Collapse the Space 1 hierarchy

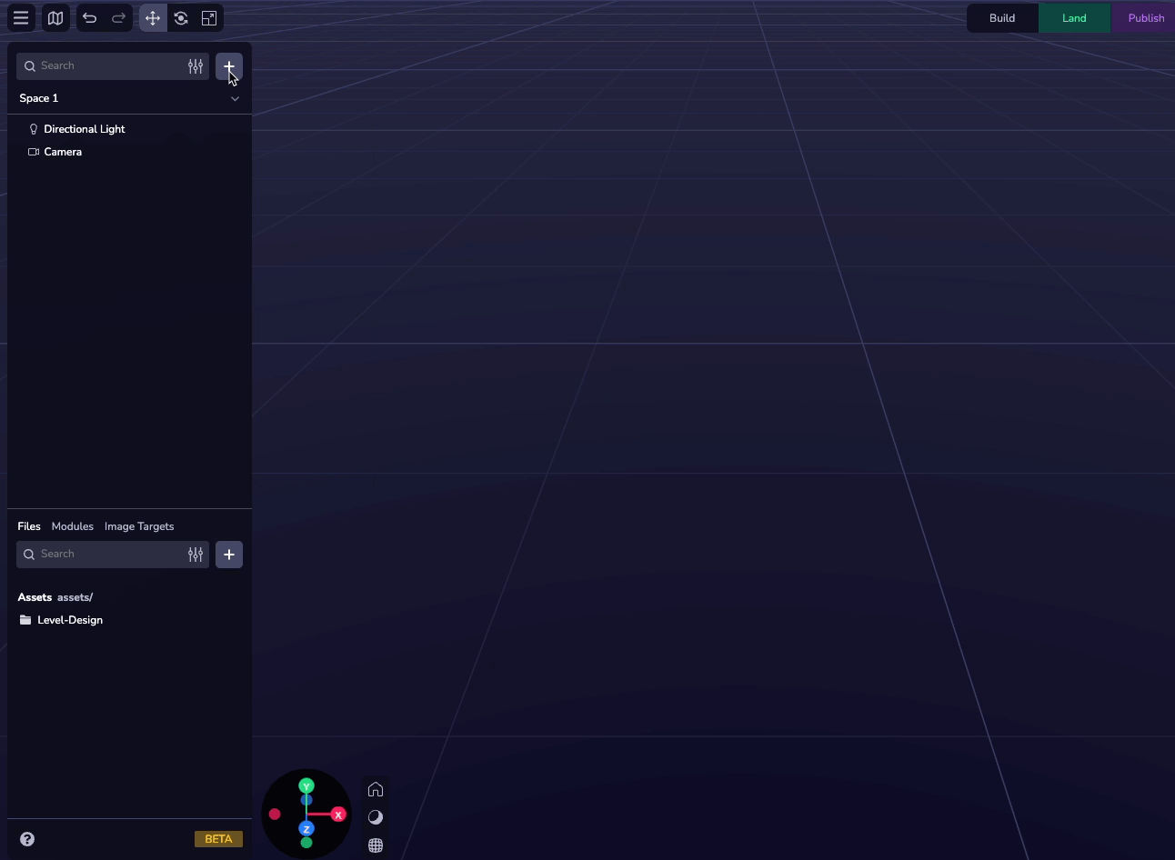[235, 98]
